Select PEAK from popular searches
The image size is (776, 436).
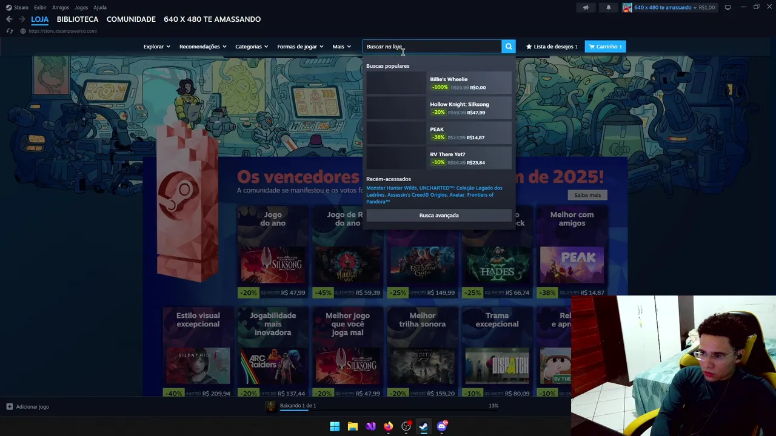439,133
